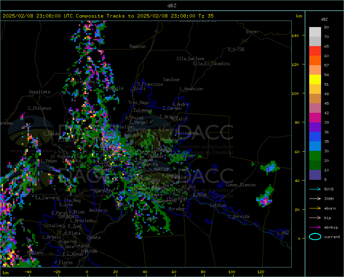Click the S_MARTIN place label

click(158, 170)
